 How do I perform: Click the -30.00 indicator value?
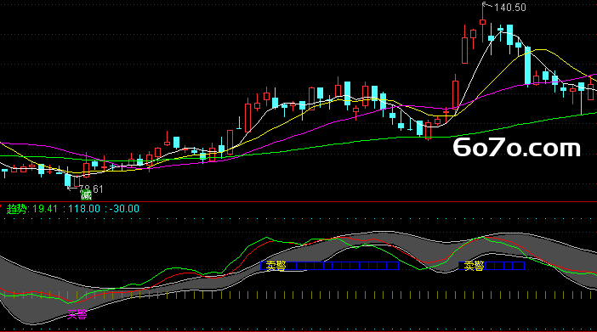[x=124, y=209]
